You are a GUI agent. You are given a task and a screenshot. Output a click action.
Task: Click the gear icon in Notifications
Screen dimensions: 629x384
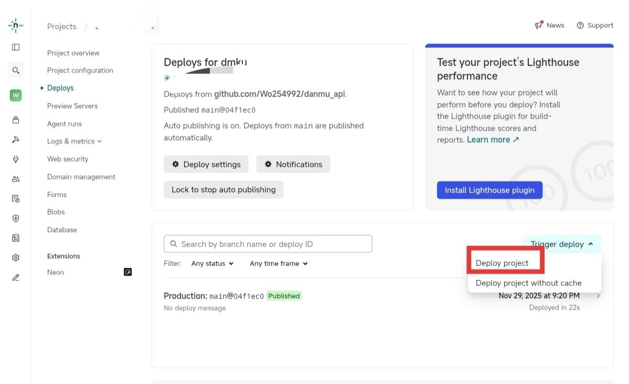coord(268,164)
